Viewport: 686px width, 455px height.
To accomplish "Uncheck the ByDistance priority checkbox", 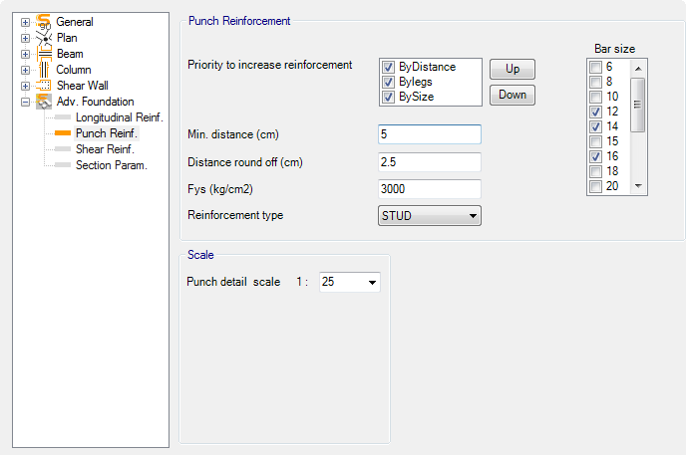I will [389, 67].
